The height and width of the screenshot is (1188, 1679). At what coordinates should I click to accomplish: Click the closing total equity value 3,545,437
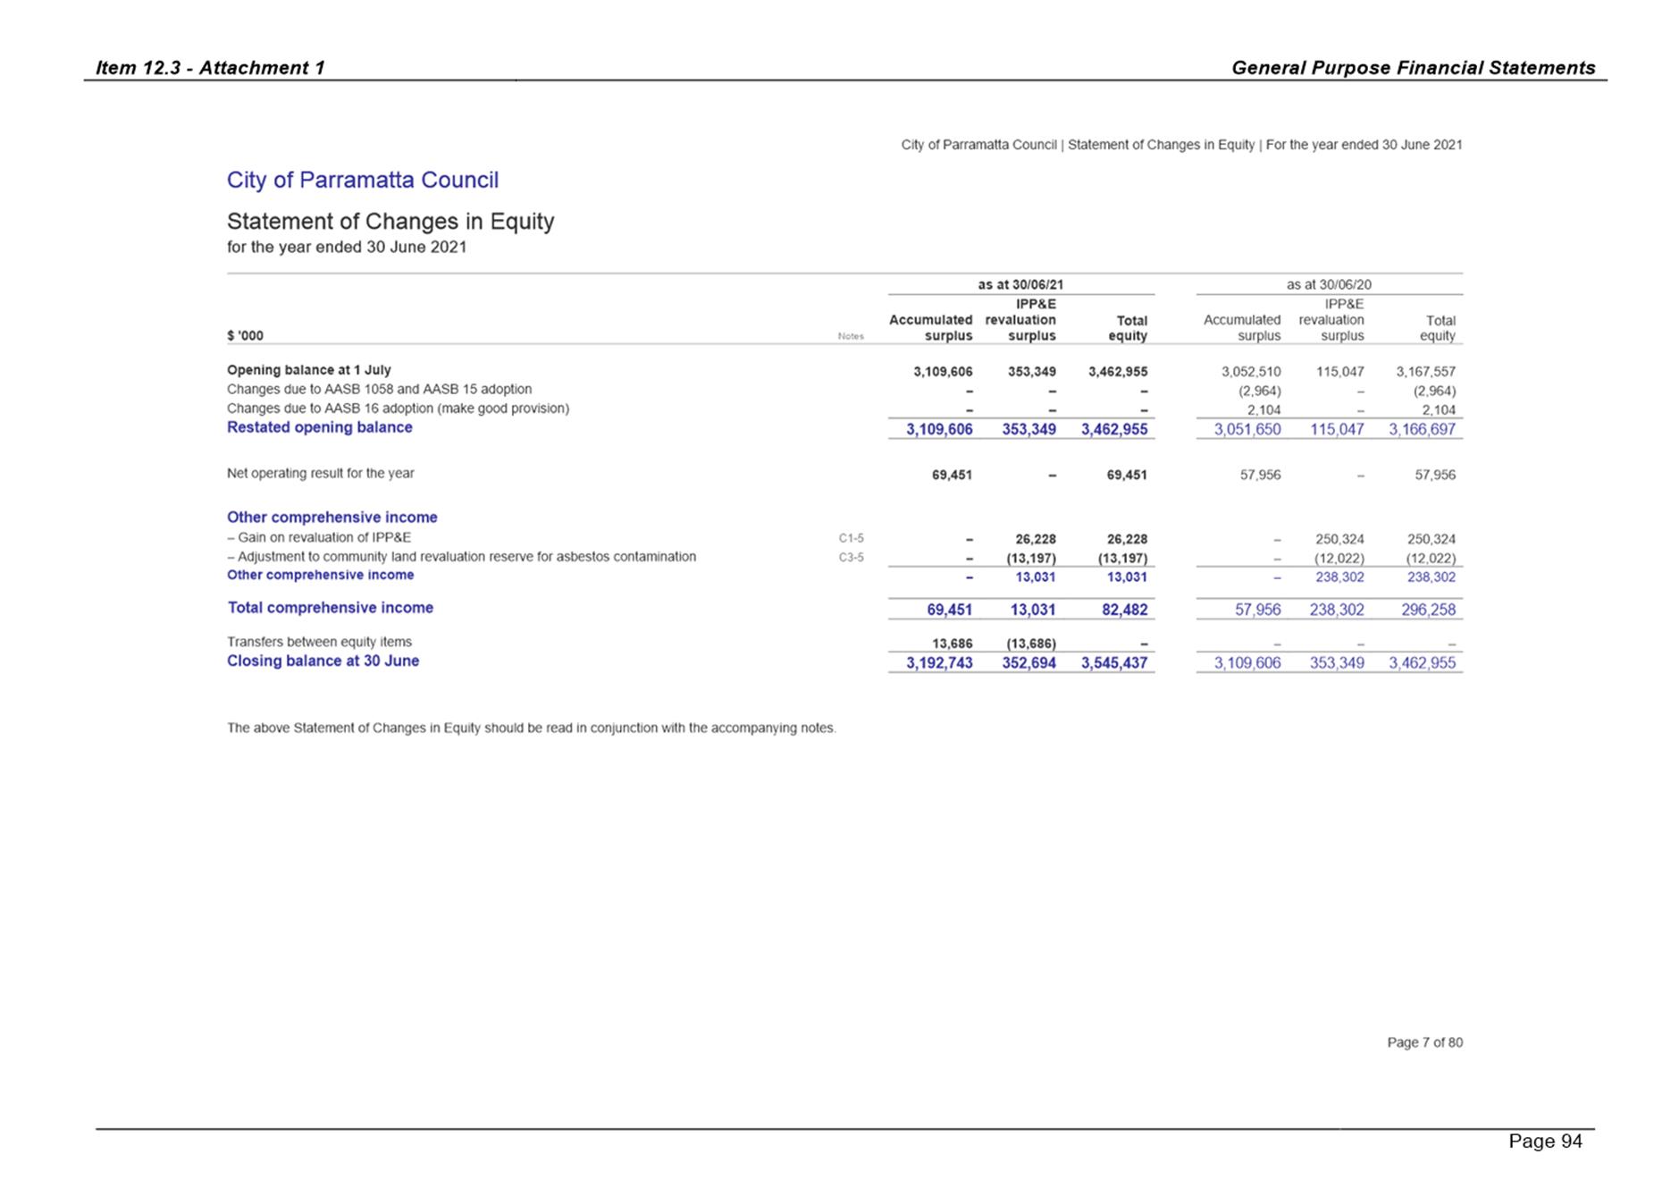pos(1114,663)
